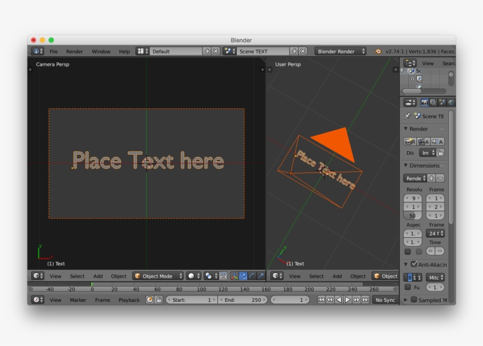
Task: Toggle the 3D manipulator axes widget
Action: [x=234, y=276]
